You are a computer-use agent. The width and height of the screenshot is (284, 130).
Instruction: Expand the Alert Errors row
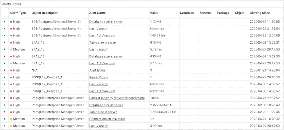point(4,70)
